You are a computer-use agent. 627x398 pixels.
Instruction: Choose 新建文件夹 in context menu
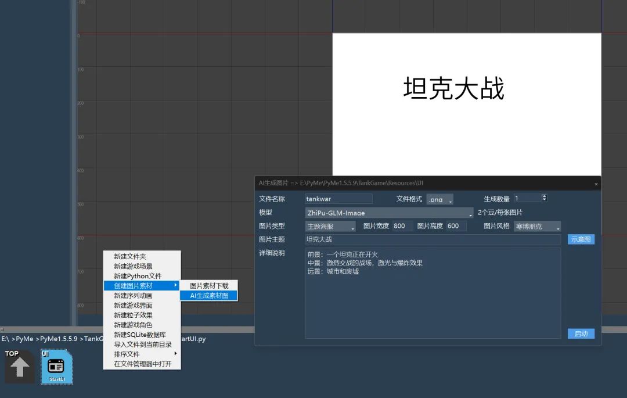click(x=142, y=256)
